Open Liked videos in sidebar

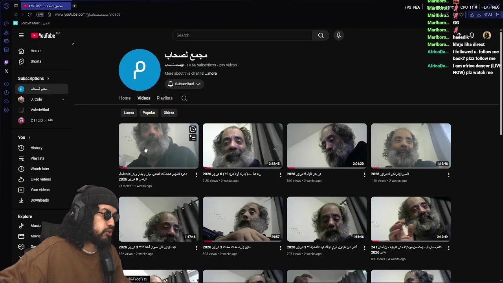(42, 179)
